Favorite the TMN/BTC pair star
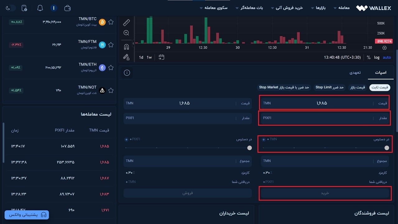 (x=111, y=22)
